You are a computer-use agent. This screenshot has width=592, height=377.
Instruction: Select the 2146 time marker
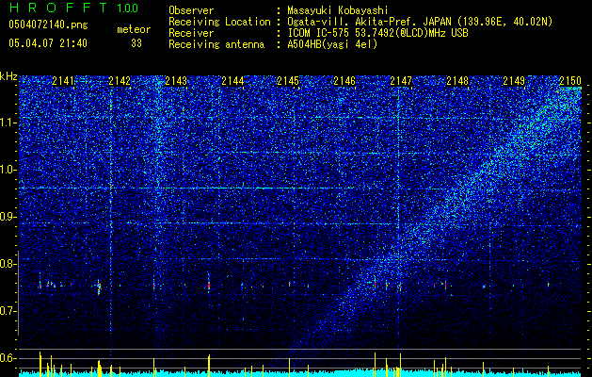pyautogui.click(x=344, y=81)
